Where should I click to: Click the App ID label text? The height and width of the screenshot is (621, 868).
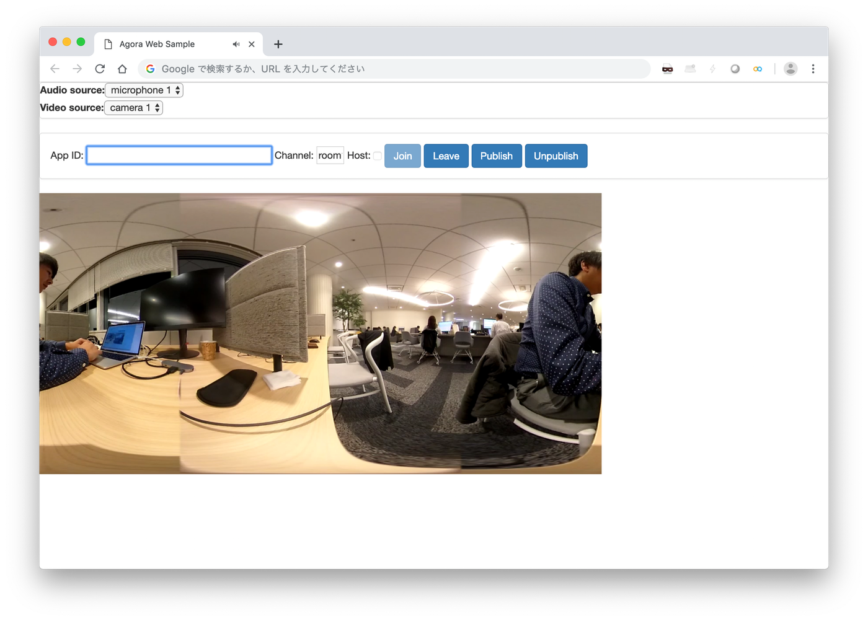(67, 156)
